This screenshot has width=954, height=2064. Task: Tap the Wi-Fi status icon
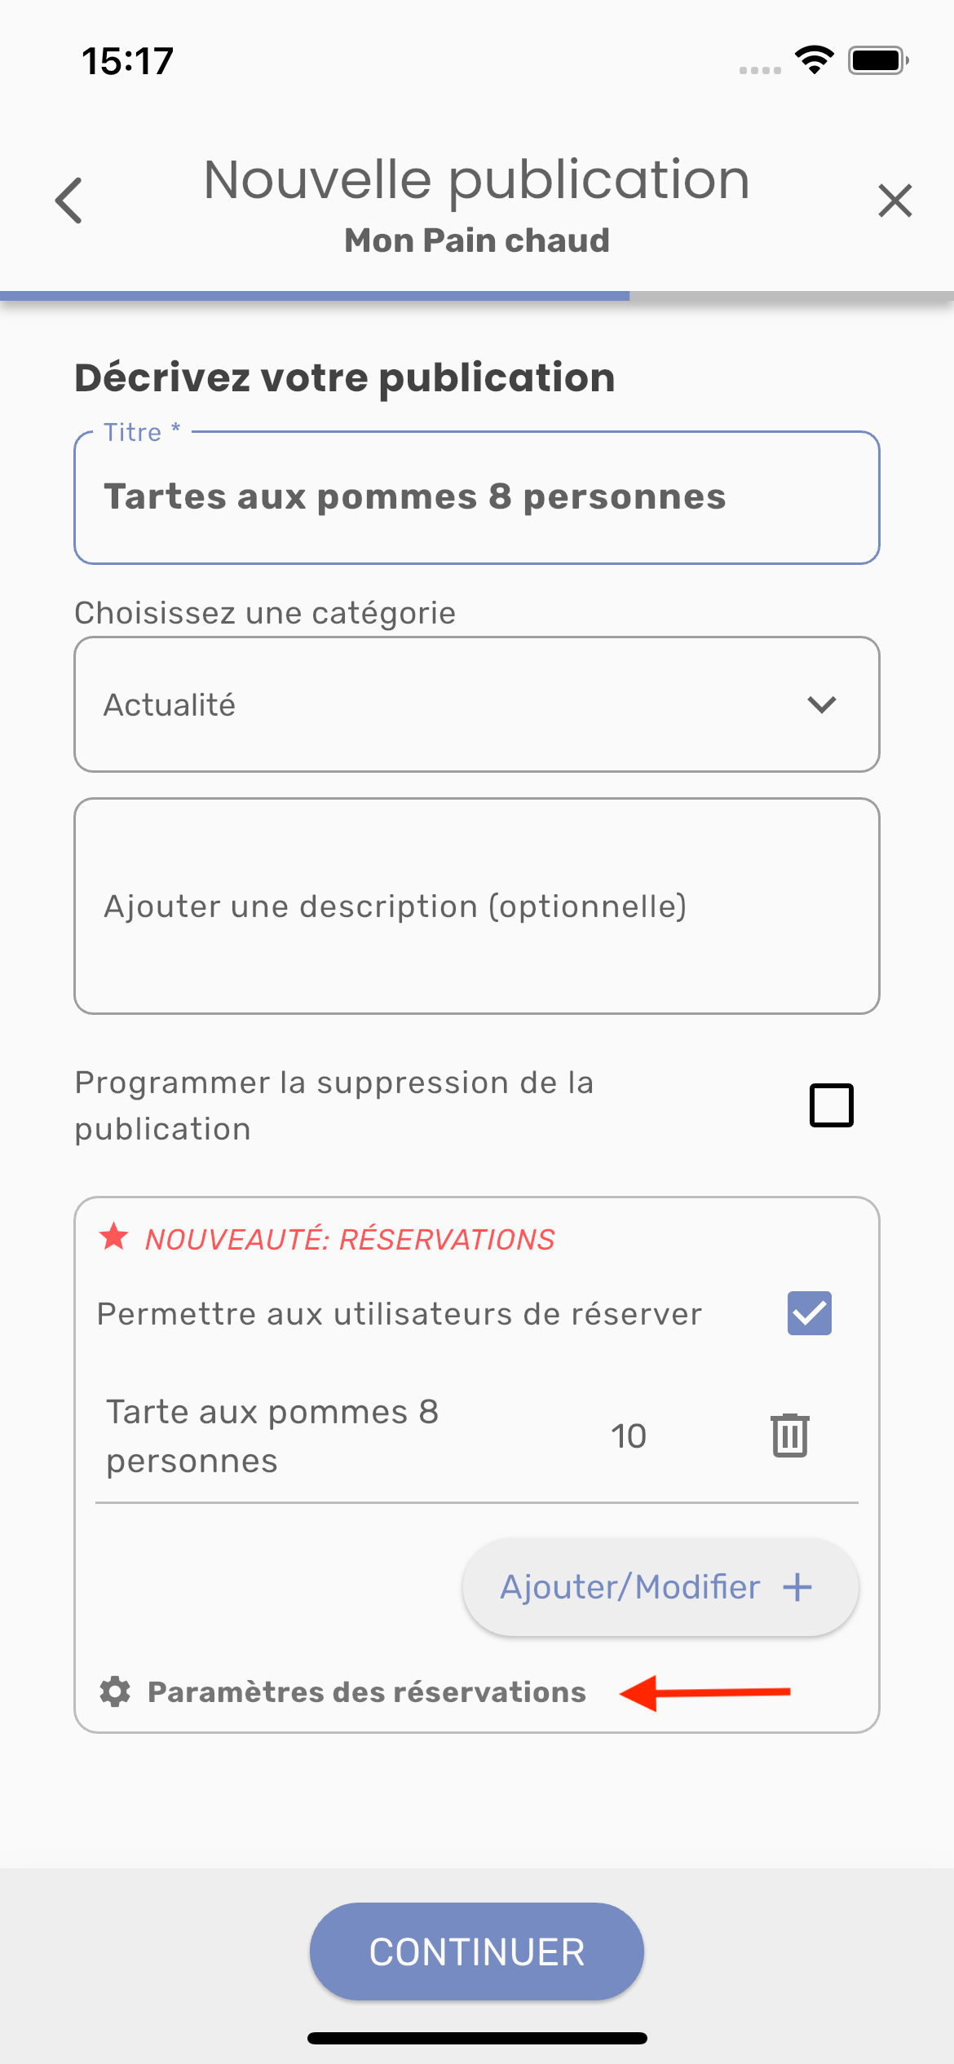click(814, 60)
